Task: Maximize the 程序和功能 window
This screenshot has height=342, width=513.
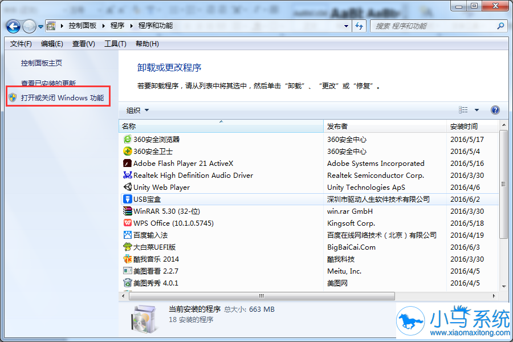Action: pos(474,6)
